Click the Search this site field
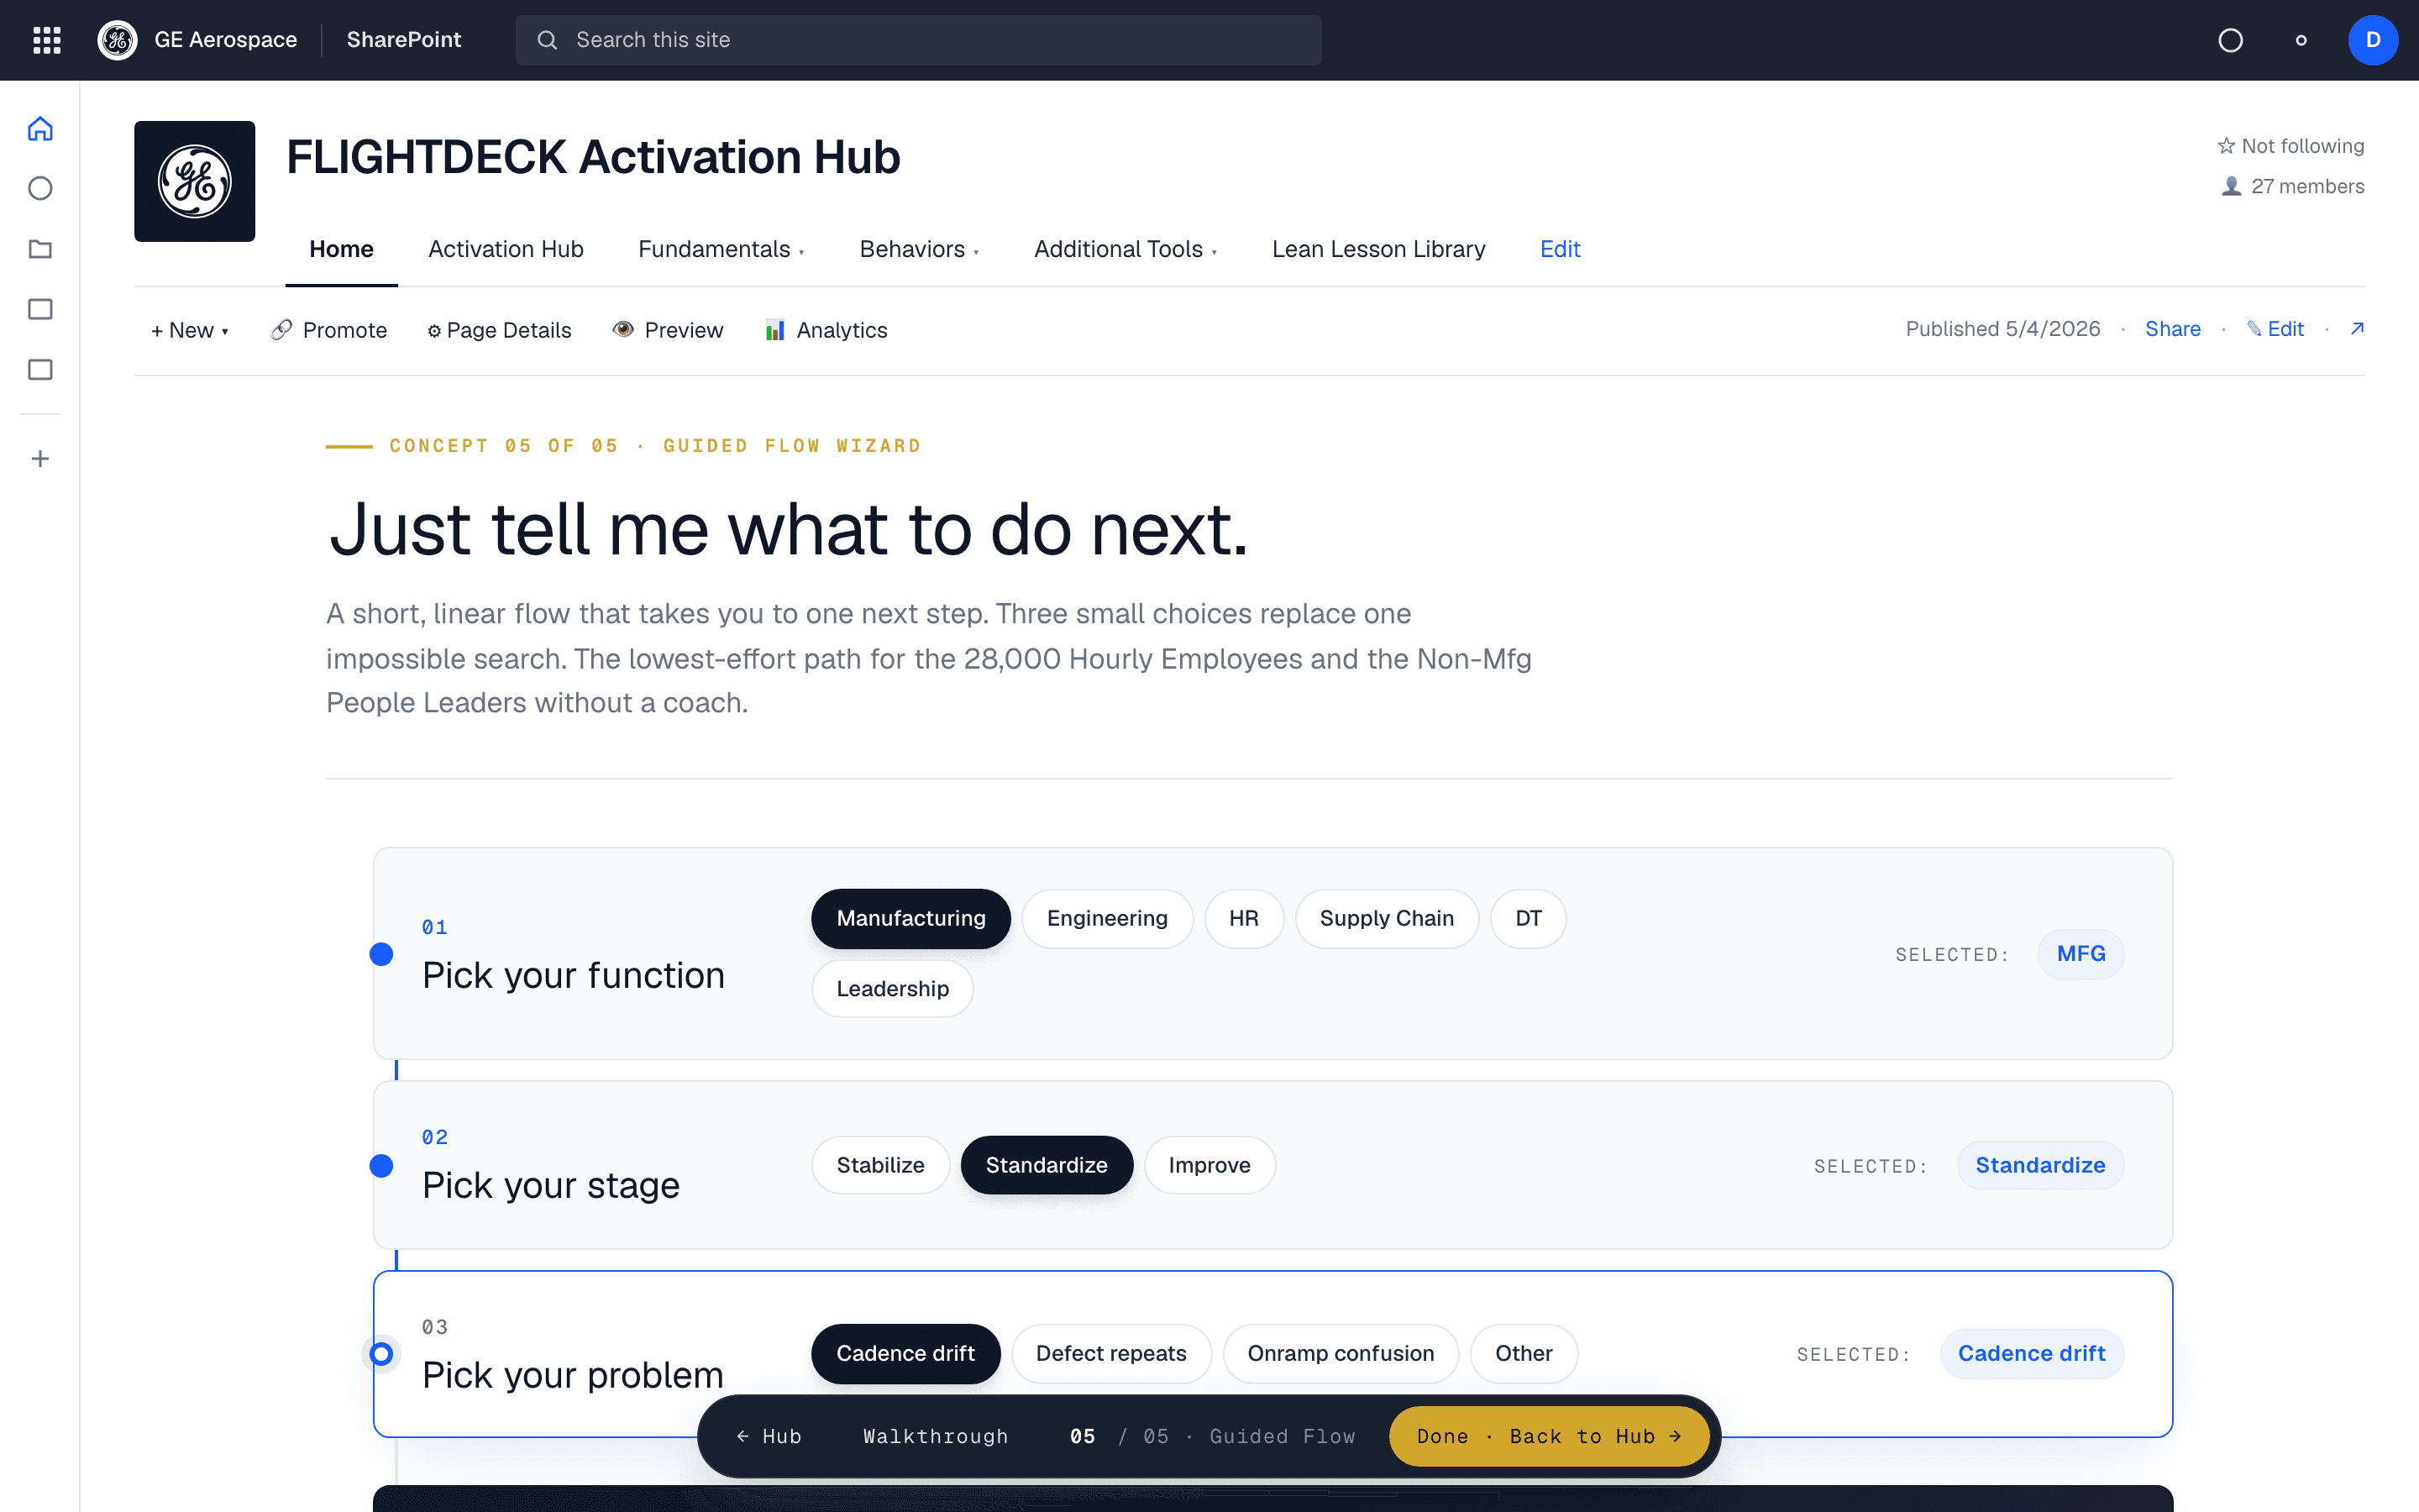Screen dimensions: 2419x1512 pos(919,40)
